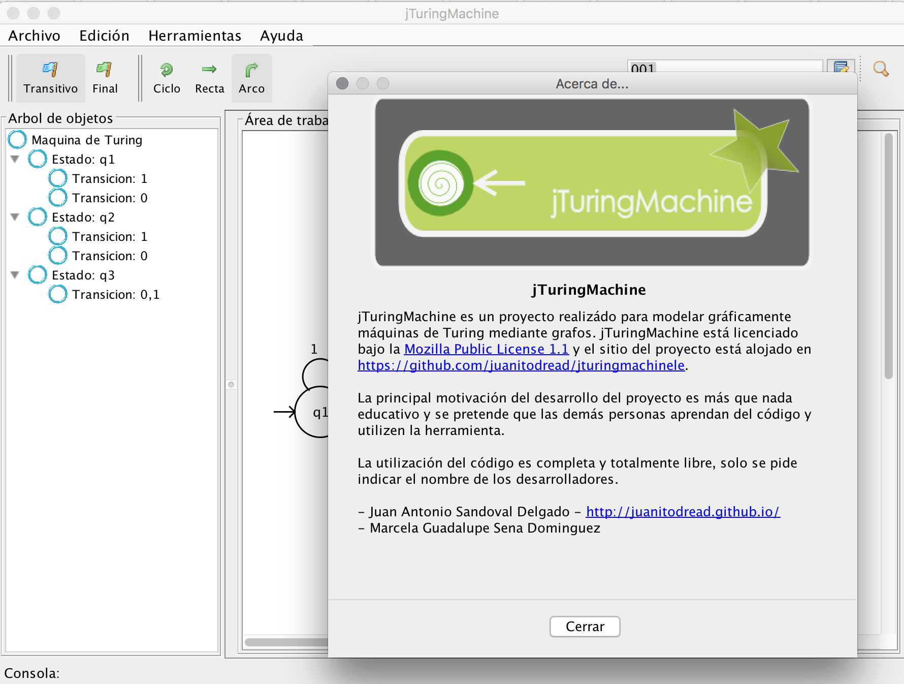This screenshot has width=904, height=684.
Task: Click the name Marcela Guadalupe Sena Dominguez
Action: pos(485,528)
